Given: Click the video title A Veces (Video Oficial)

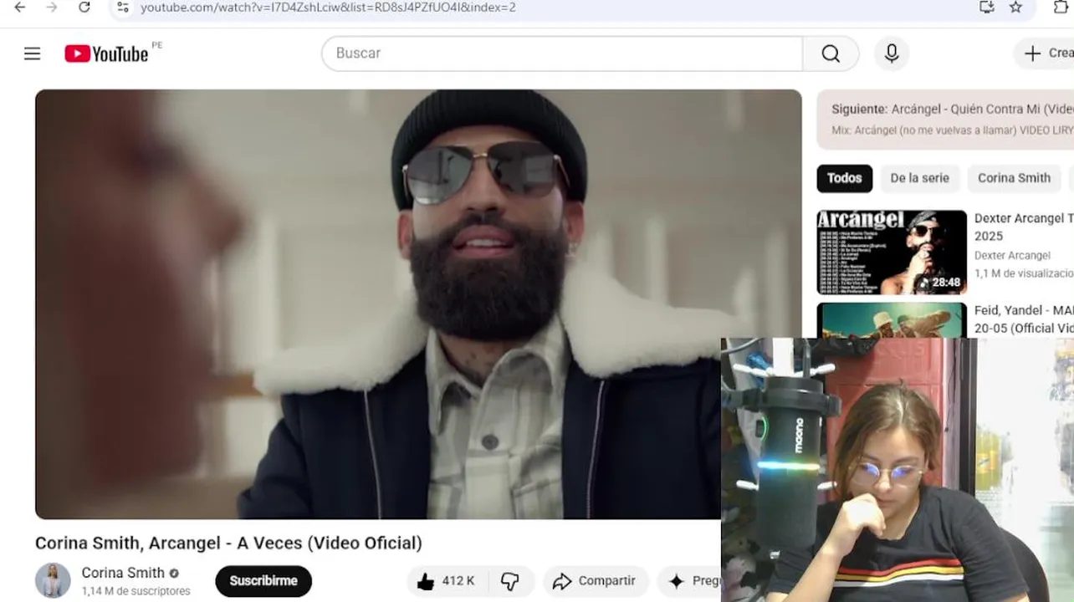Looking at the screenshot, I should click(x=228, y=543).
